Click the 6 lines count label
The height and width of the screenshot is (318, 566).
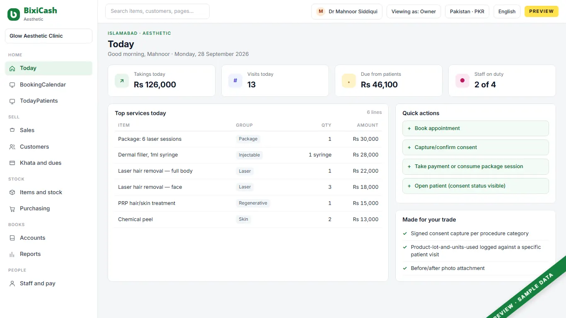pos(374,112)
